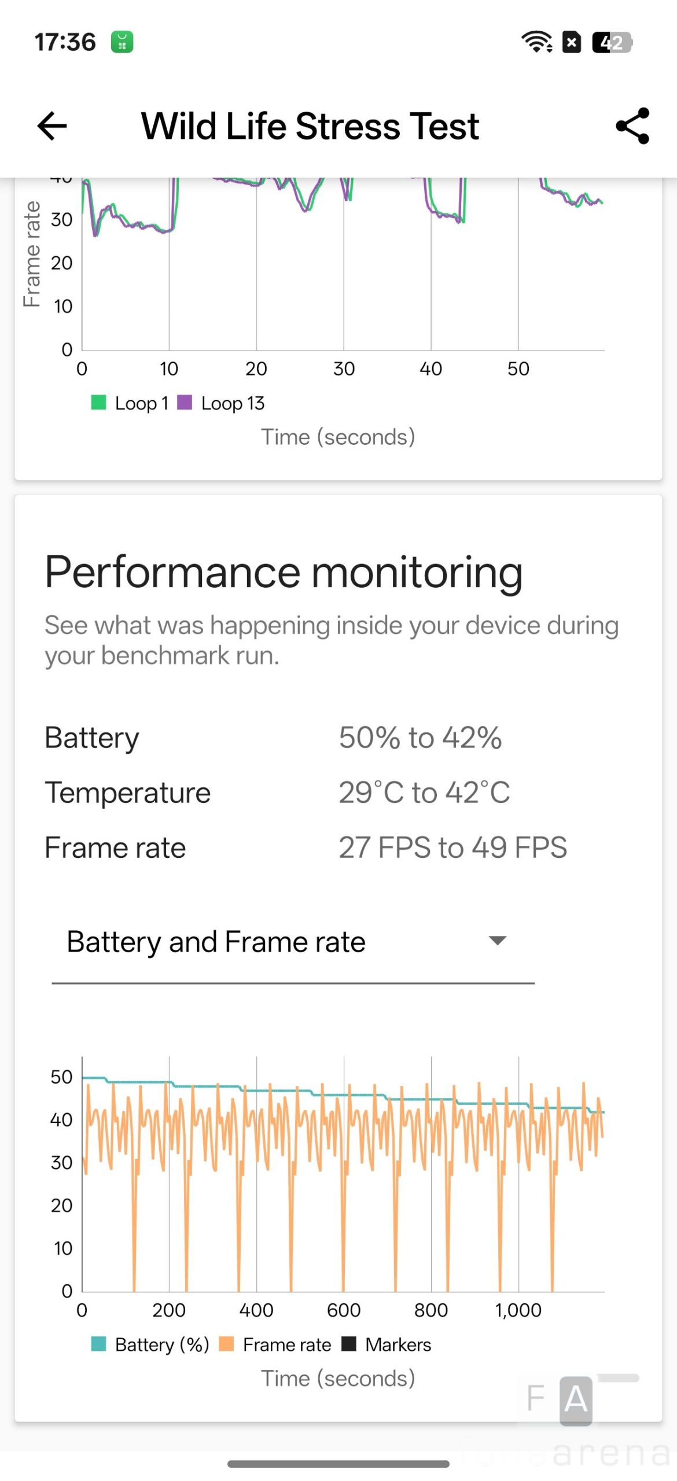
Task: Tap the back arrow in header
Action: (x=52, y=126)
